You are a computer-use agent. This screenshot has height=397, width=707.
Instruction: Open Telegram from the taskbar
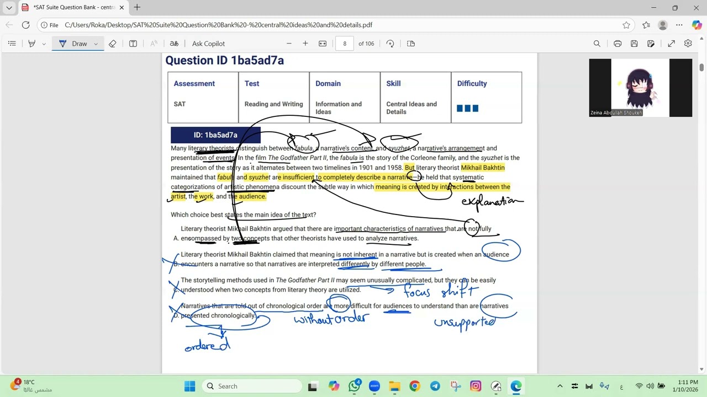click(x=435, y=386)
